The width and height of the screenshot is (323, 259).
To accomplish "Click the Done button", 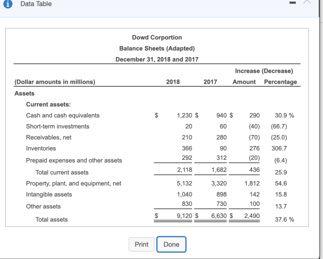I will pos(171,245).
